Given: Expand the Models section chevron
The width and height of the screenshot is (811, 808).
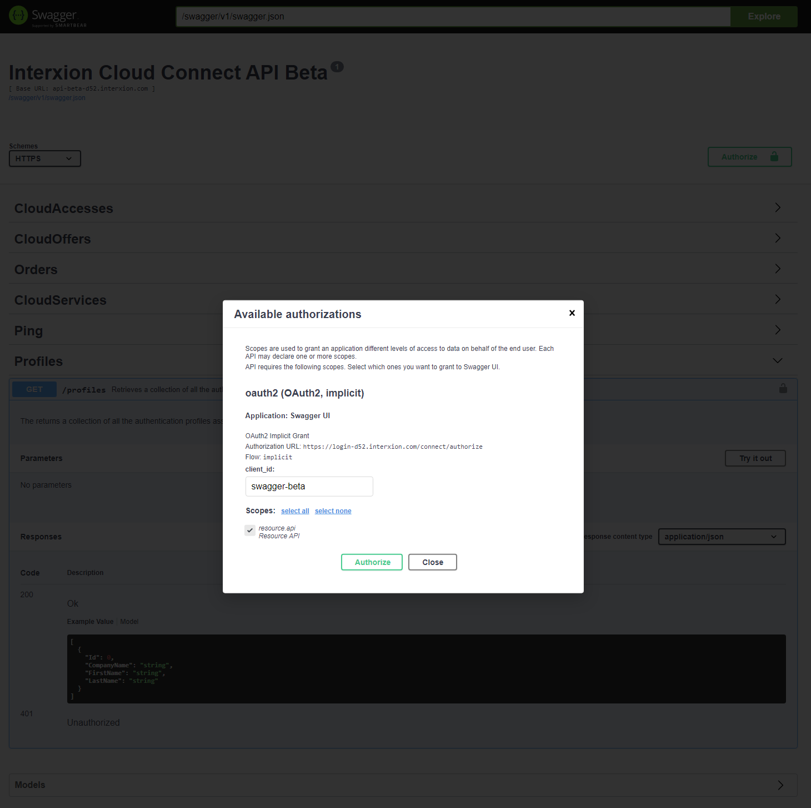Looking at the screenshot, I should pyautogui.click(x=780, y=785).
